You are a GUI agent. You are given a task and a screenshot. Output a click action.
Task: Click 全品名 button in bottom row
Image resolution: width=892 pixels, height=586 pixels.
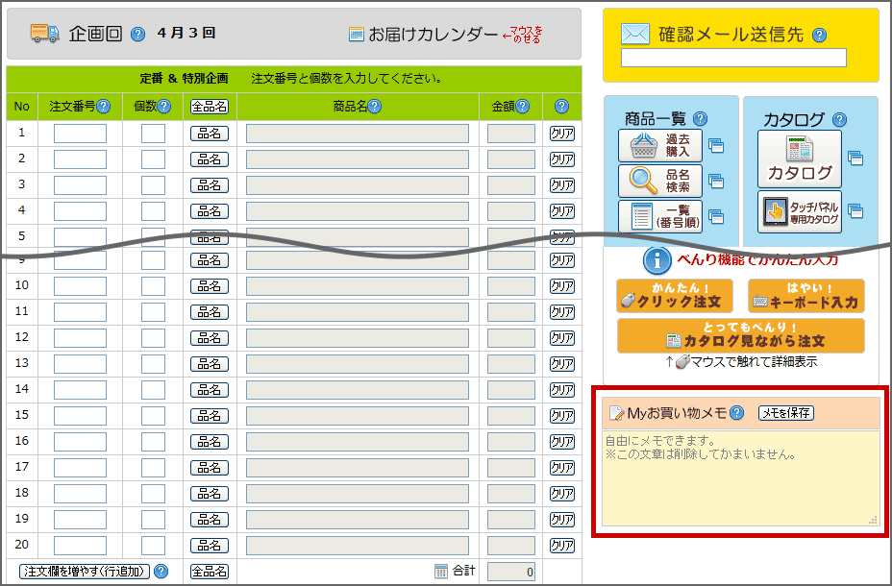(x=210, y=572)
